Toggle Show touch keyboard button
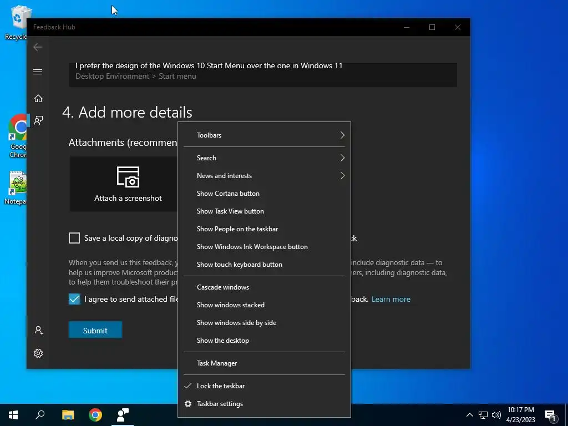This screenshot has width=568, height=426. point(264,265)
